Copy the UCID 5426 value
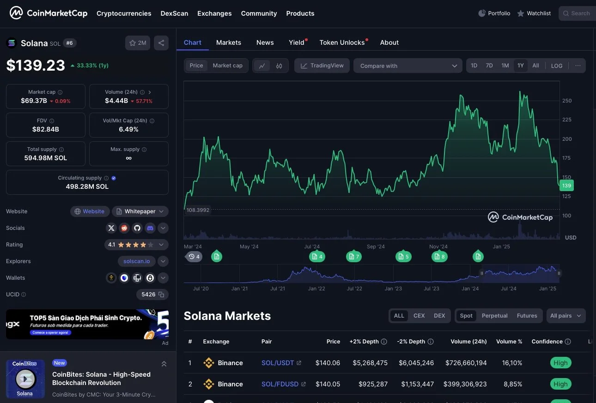Viewport: 596px width, 403px height. coord(161,295)
